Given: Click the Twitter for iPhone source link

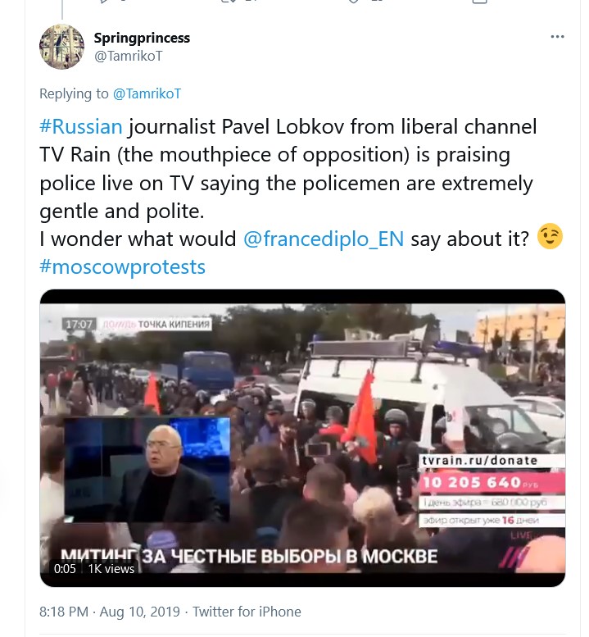Looking at the screenshot, I should coord(247,612).
